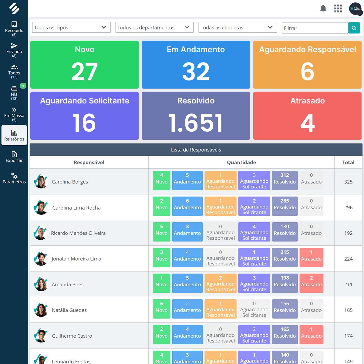Open the Todos os Tipos dropdown

click(71, 27)
